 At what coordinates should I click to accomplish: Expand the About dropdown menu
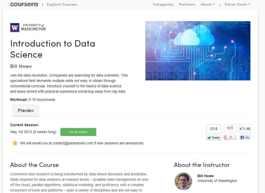[x=208, y=4]
